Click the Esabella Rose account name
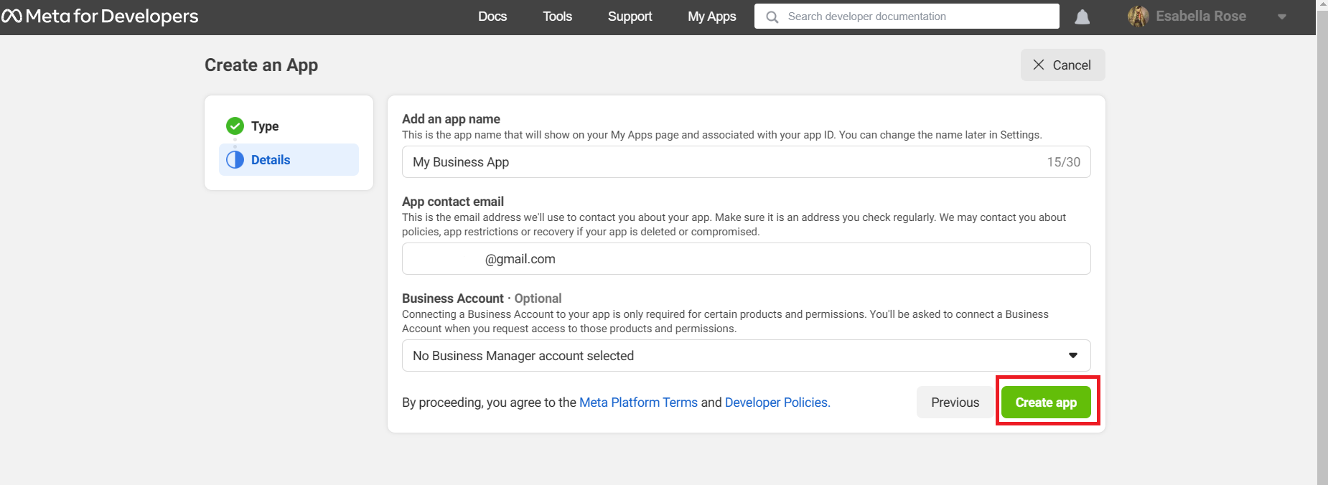 1201,17
